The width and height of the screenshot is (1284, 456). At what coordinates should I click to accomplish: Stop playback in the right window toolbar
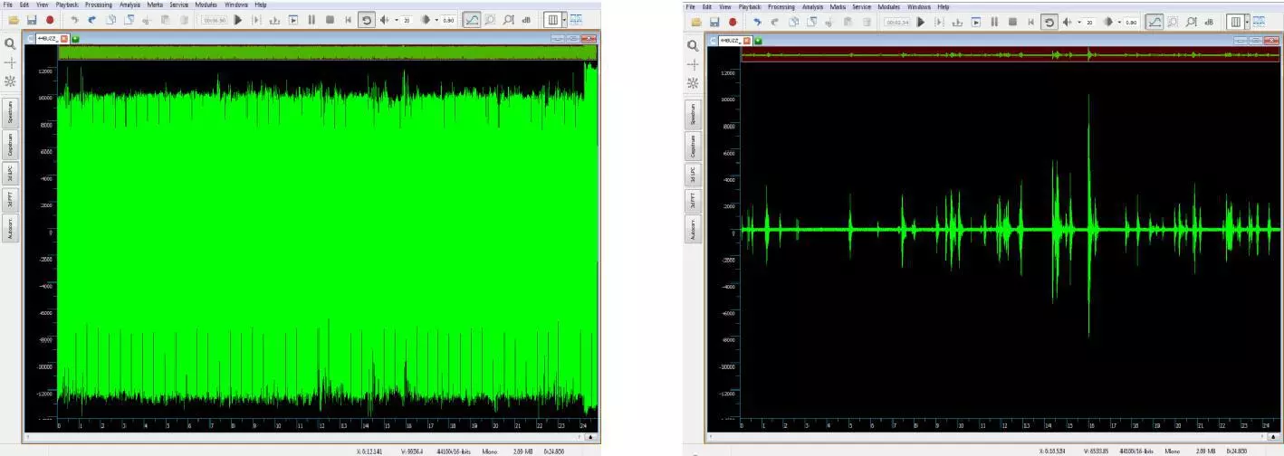(1011, 22)
